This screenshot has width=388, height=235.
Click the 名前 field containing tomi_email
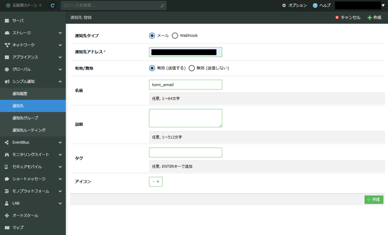click(186, 85)
